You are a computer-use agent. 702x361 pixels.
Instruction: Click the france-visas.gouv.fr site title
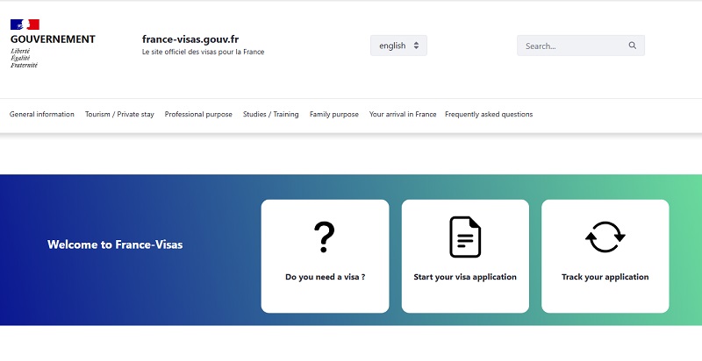coord(190,39)
